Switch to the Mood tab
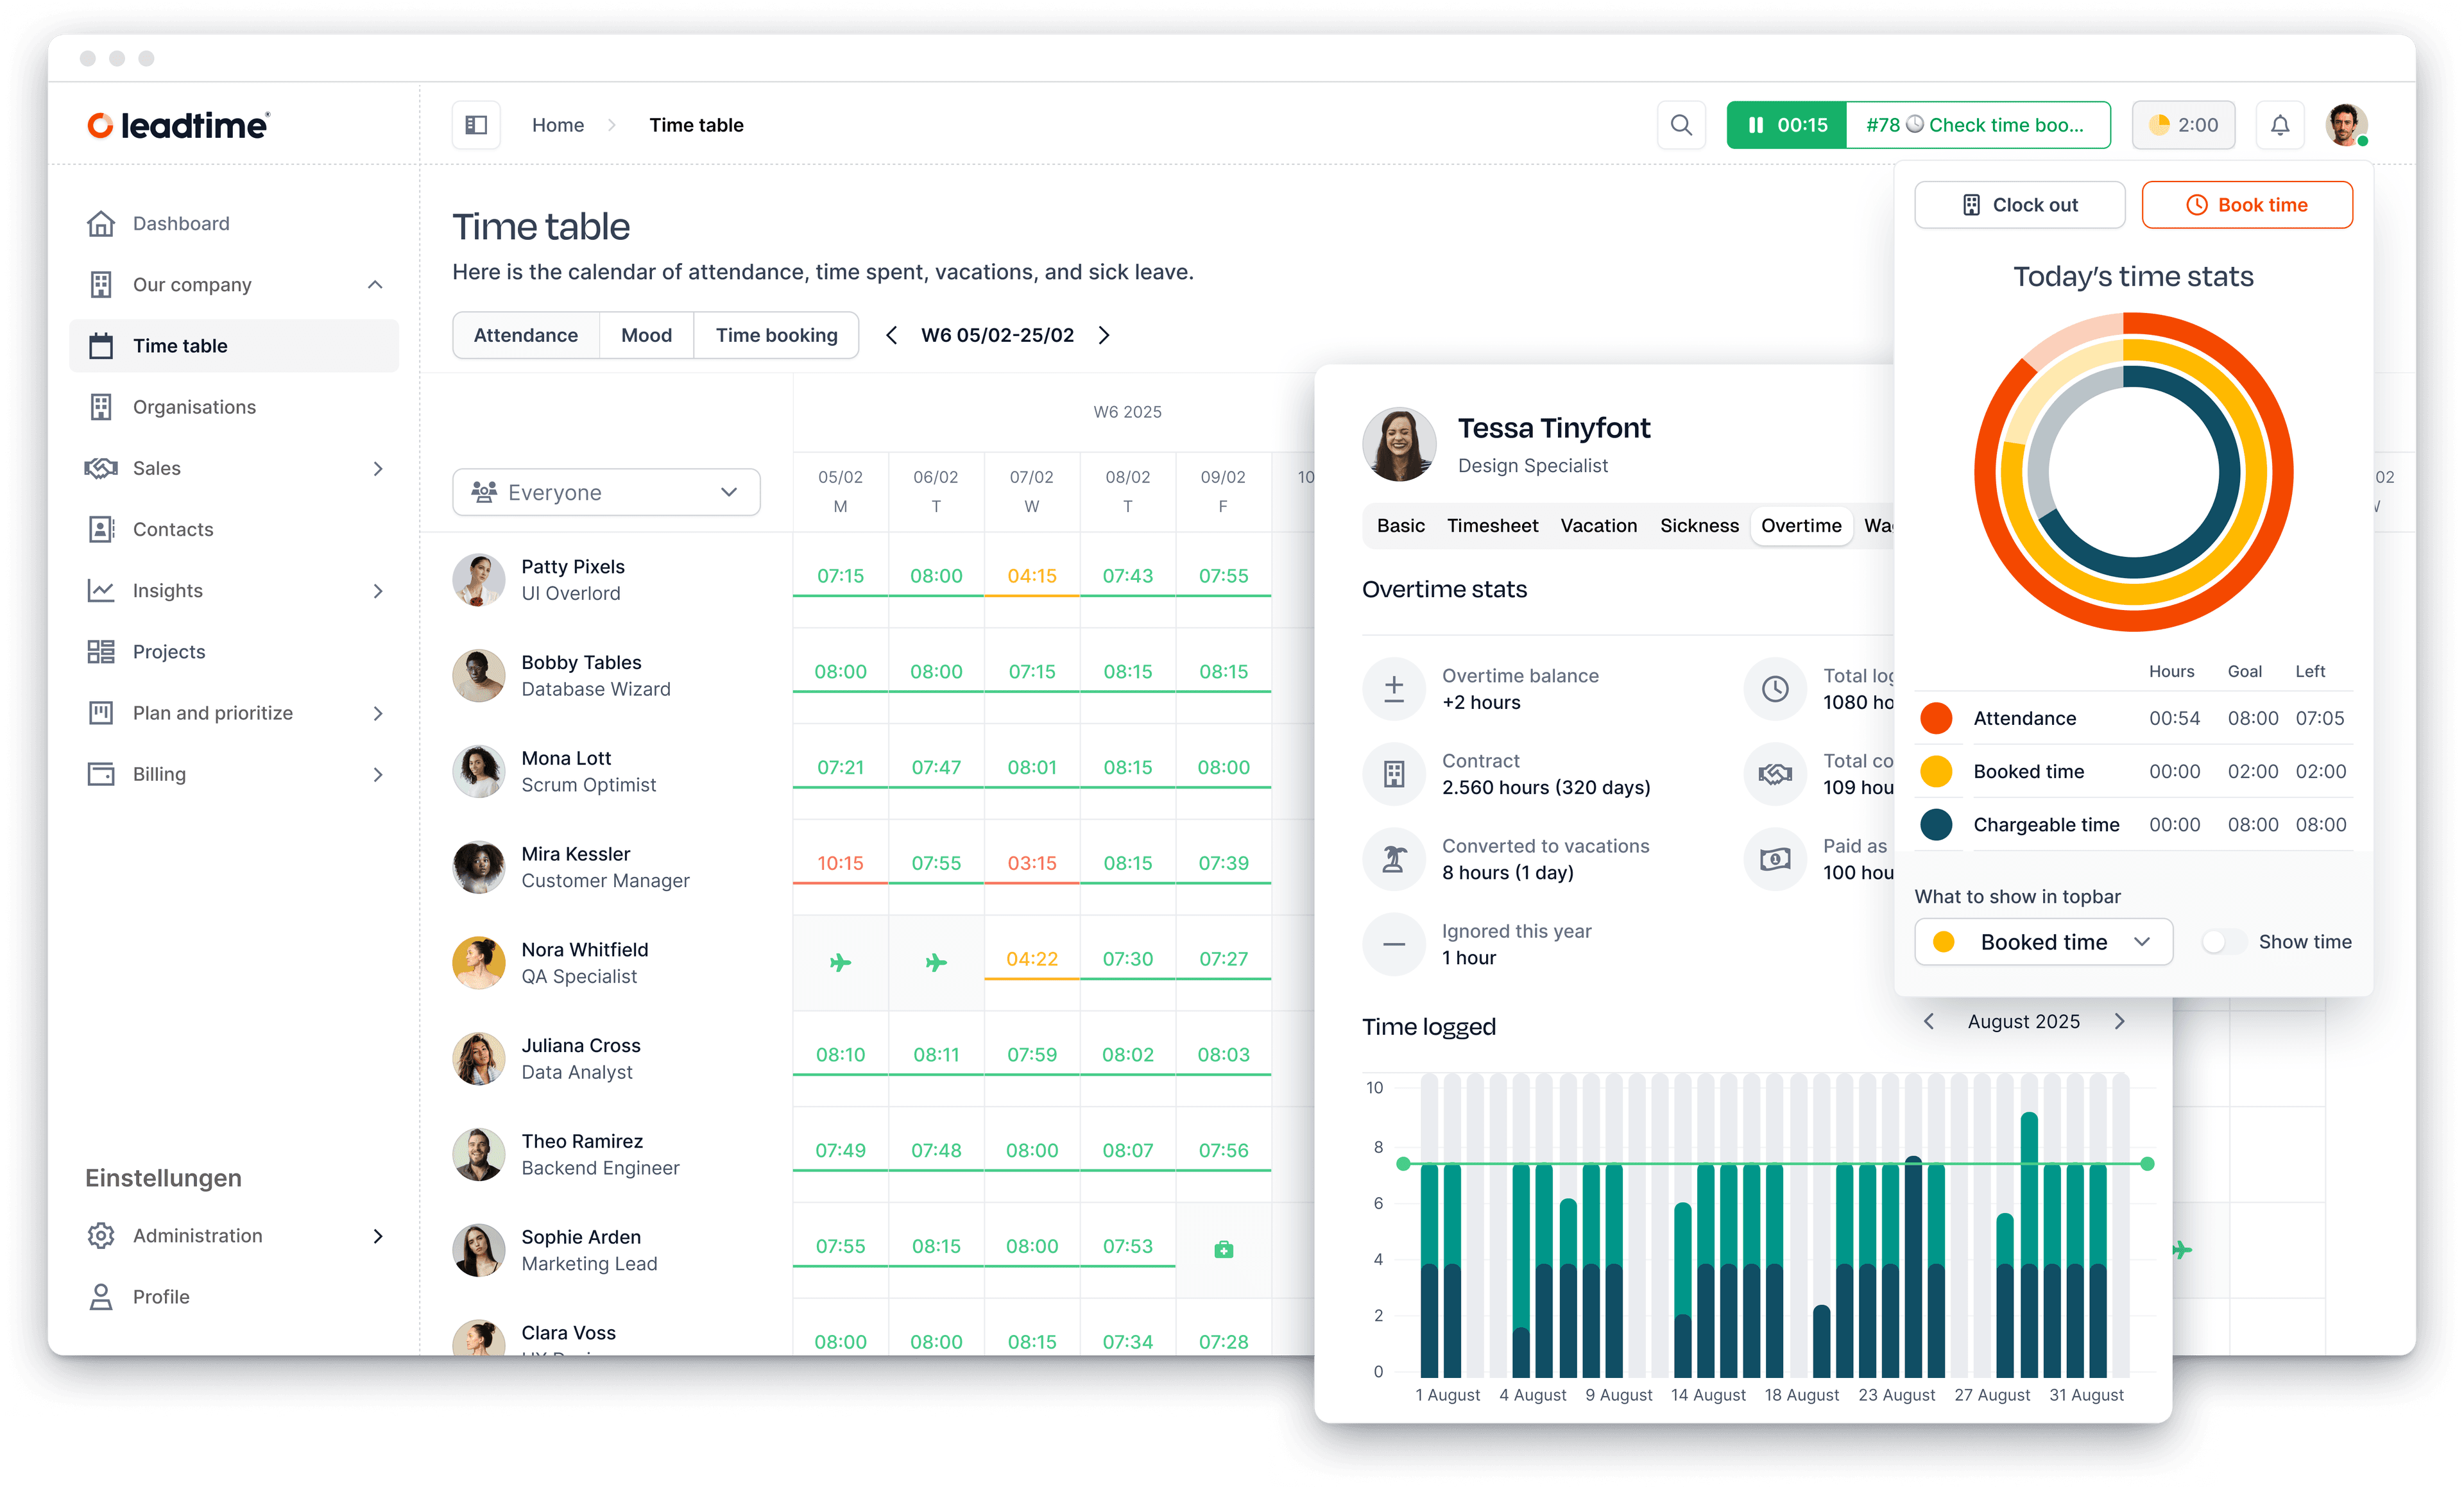Viewport: 2464px width, 1487px height. click(646, 334)
